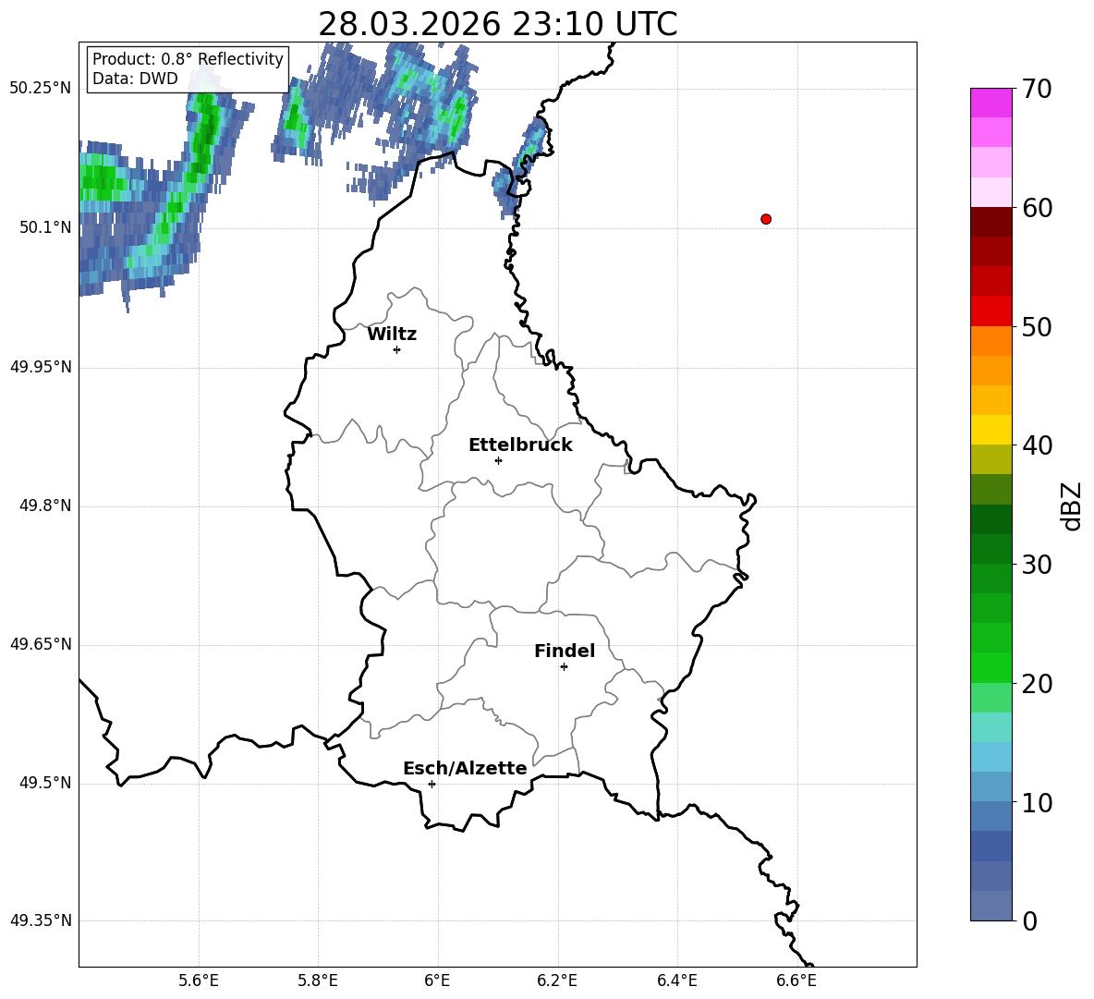This screenshot has height=999, width=1094.
Task: Click the 50.1°N latitude label
Action: 45,228
